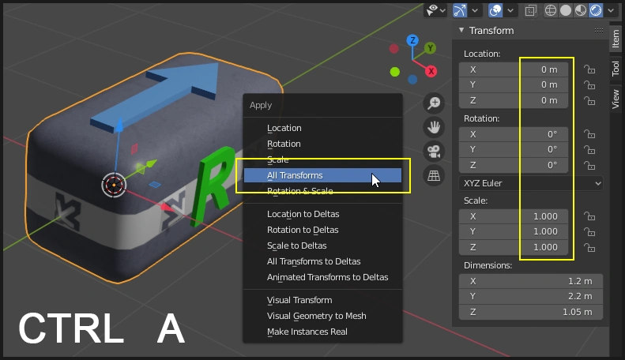Switch to solid shading mode
Screen dimensions: 625x360
565,10
